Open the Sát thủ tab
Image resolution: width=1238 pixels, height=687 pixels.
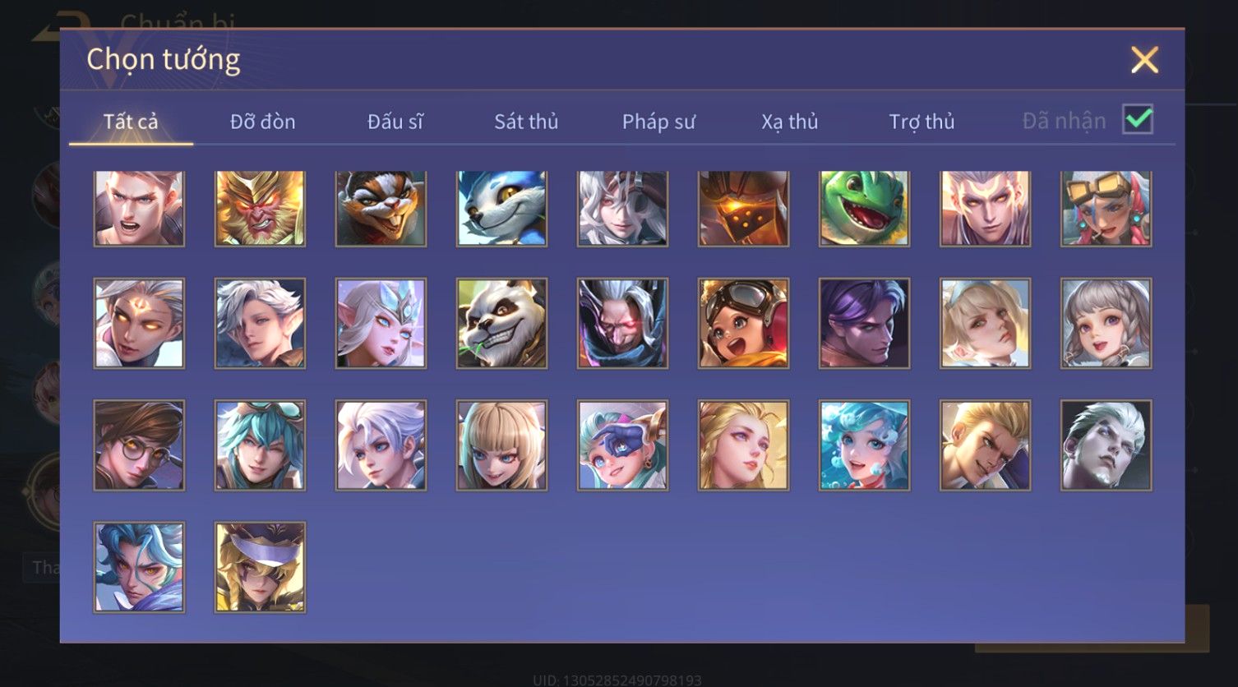click(526, 122)
